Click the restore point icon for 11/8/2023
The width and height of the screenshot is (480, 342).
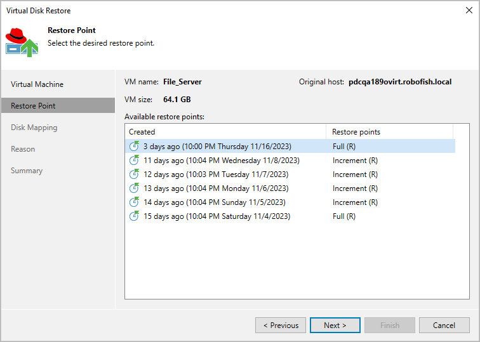[x=134, y=160]
